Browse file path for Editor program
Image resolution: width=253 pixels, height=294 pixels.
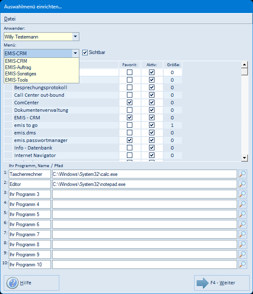[243, 184]
